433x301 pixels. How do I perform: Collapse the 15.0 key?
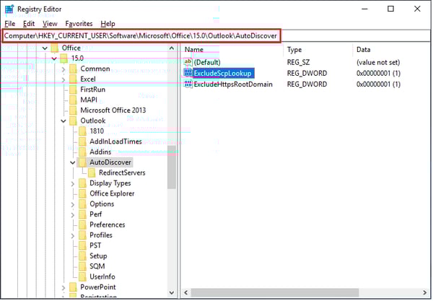point(54,58)
